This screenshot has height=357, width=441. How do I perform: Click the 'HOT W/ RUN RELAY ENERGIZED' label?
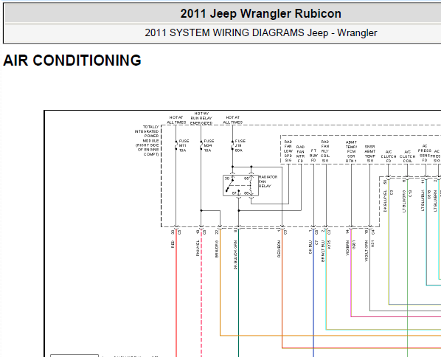point(201,118)
